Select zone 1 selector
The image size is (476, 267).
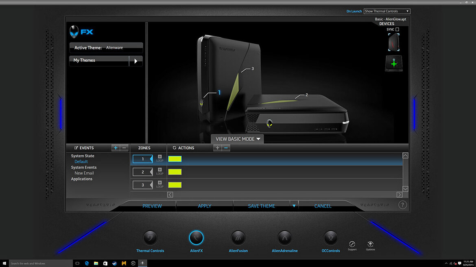(143, 159)
